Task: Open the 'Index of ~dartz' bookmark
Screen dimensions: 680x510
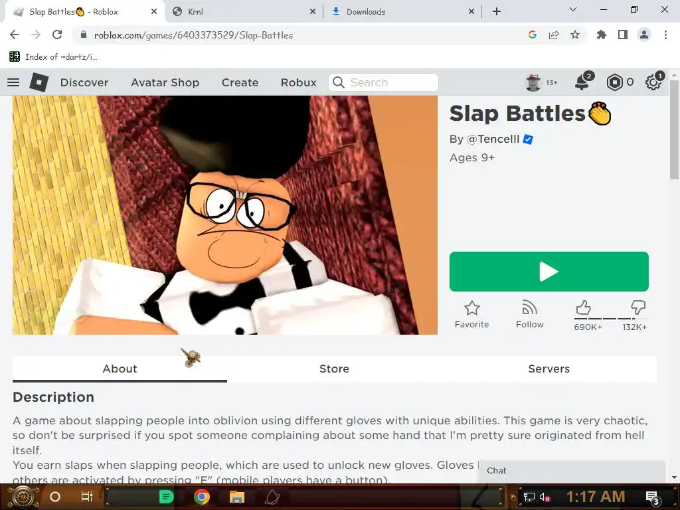Action: click(53, 57)
